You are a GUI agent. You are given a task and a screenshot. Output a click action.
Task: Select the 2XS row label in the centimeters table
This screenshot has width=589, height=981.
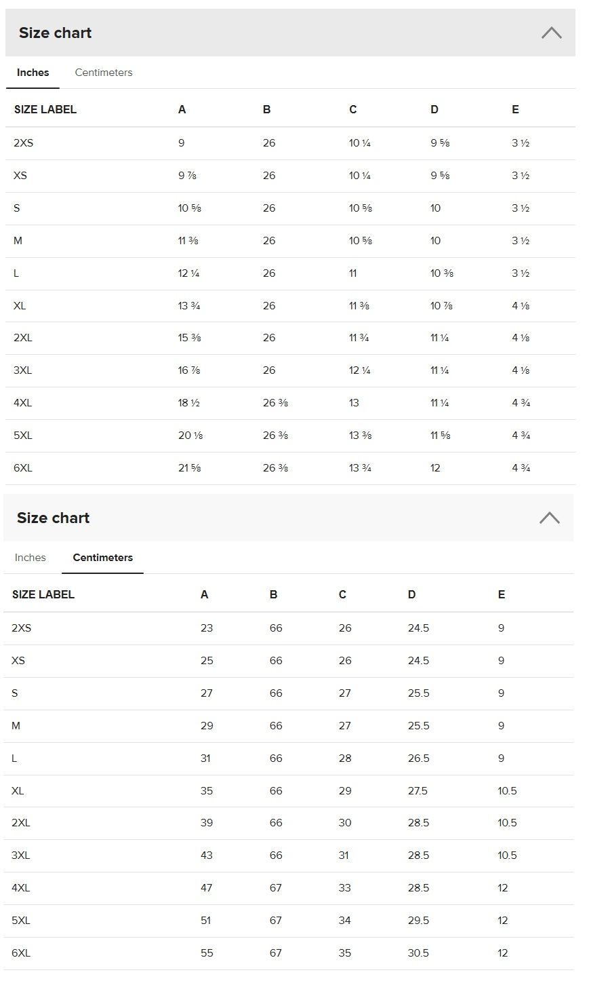pos(21,628)
